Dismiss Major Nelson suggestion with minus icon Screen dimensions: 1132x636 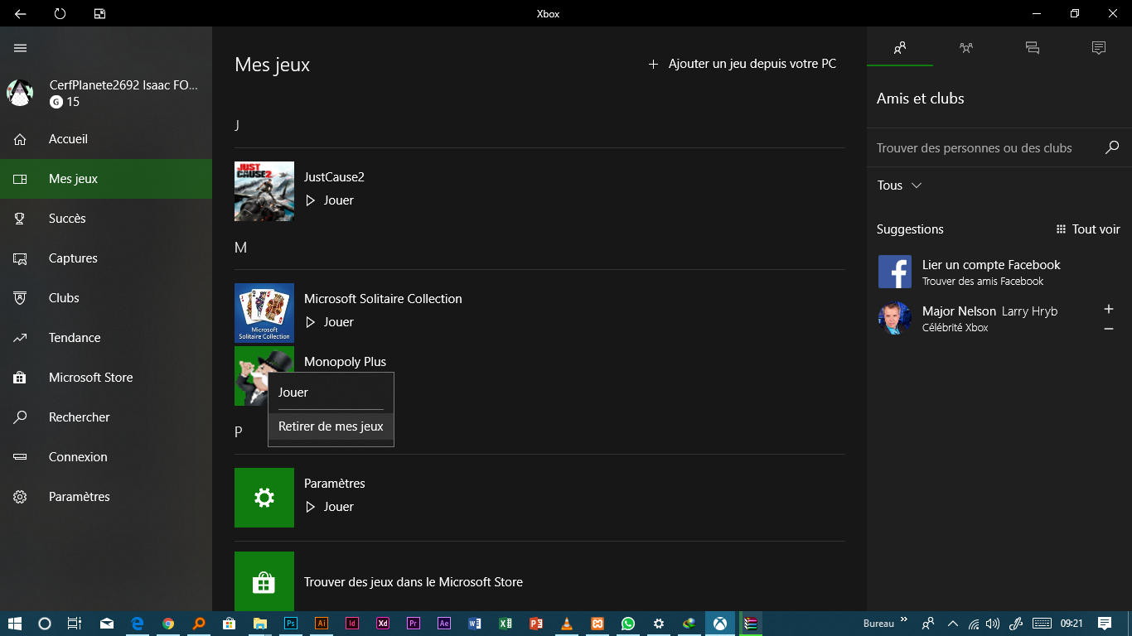(x=1109, y=329)
